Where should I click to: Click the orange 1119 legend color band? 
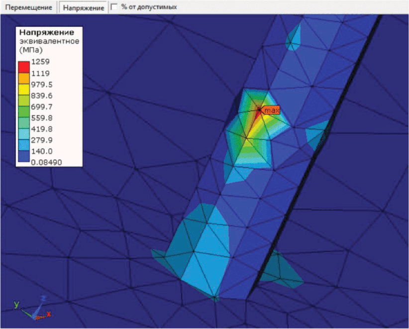pos(24,78)
